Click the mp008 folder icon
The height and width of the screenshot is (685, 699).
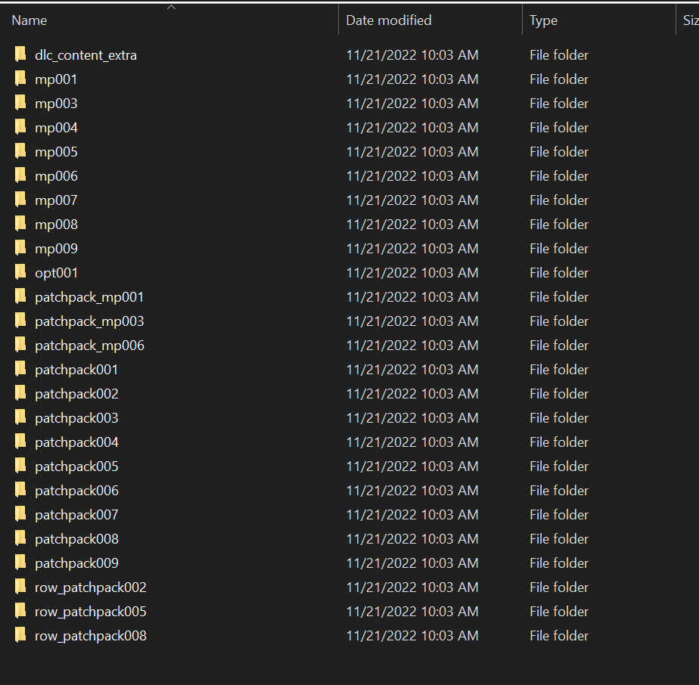click(20, 224)
